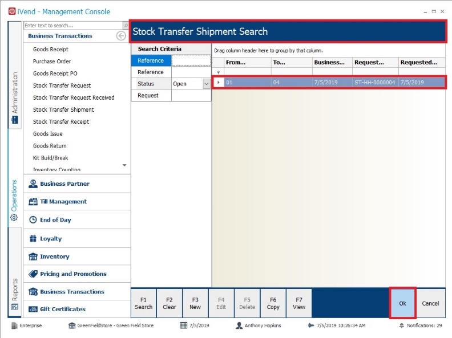Image resolution: width=452 pixels, height=338 pixels.
Task: Expand the End of Day section
Action: coord(77,219)
